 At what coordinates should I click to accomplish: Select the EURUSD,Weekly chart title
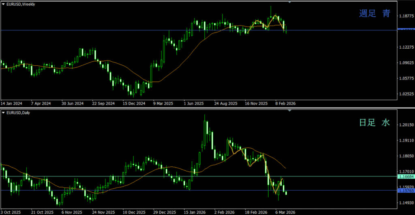click(x=21, y=4)
